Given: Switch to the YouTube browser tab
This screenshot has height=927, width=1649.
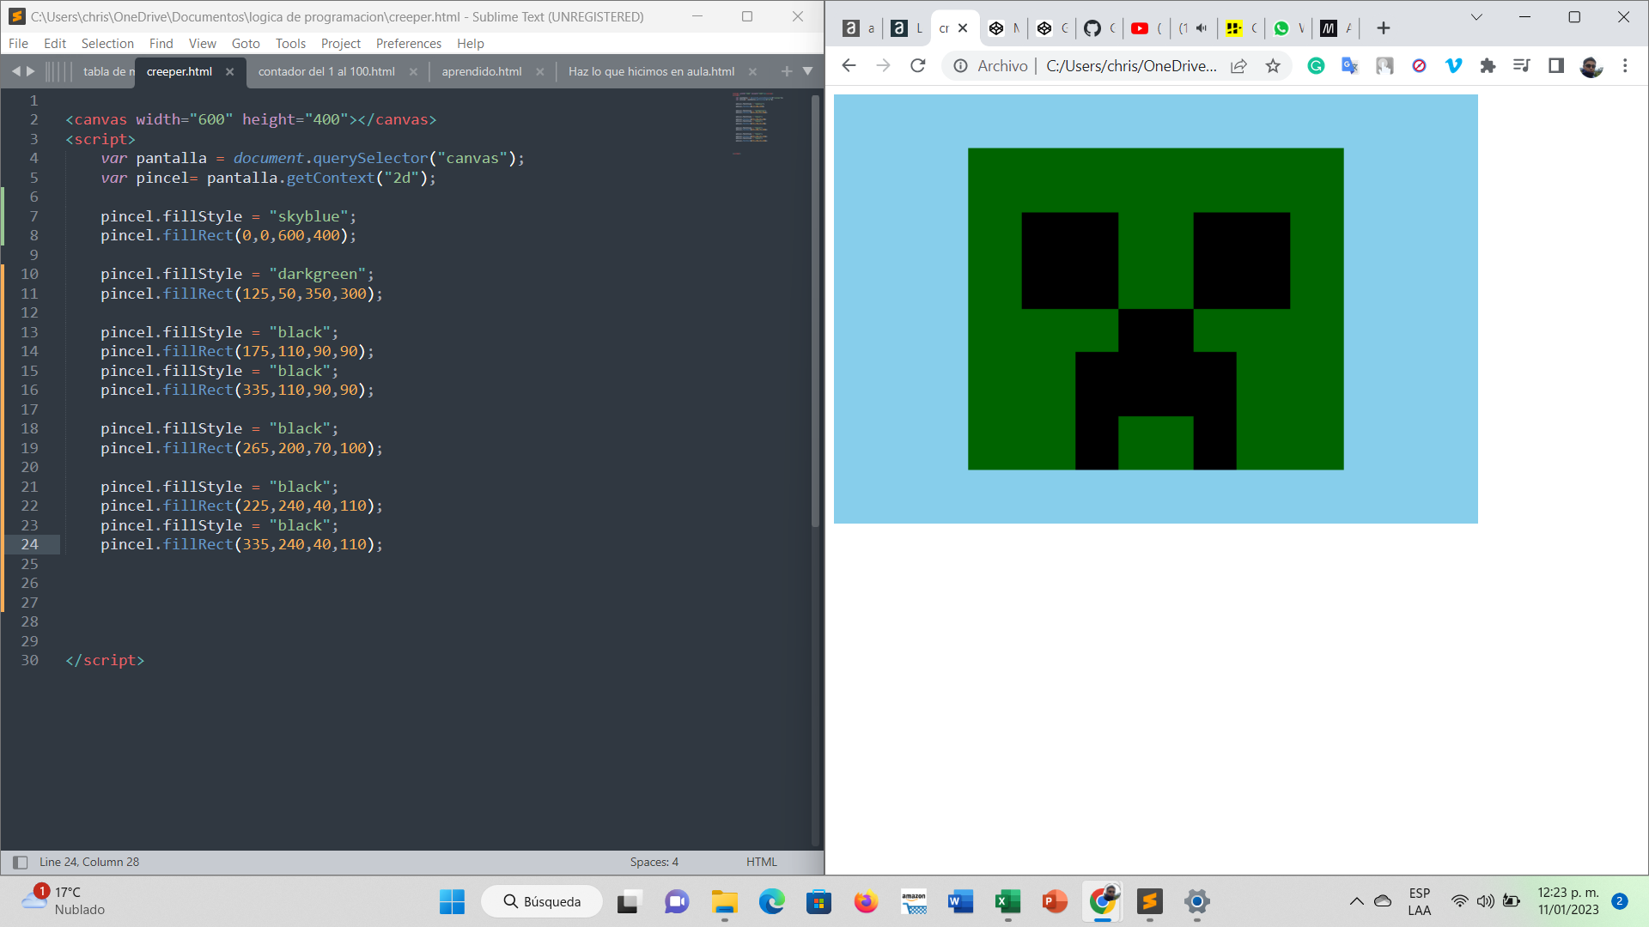Looking at the screenshot, I should point(1147,28).
